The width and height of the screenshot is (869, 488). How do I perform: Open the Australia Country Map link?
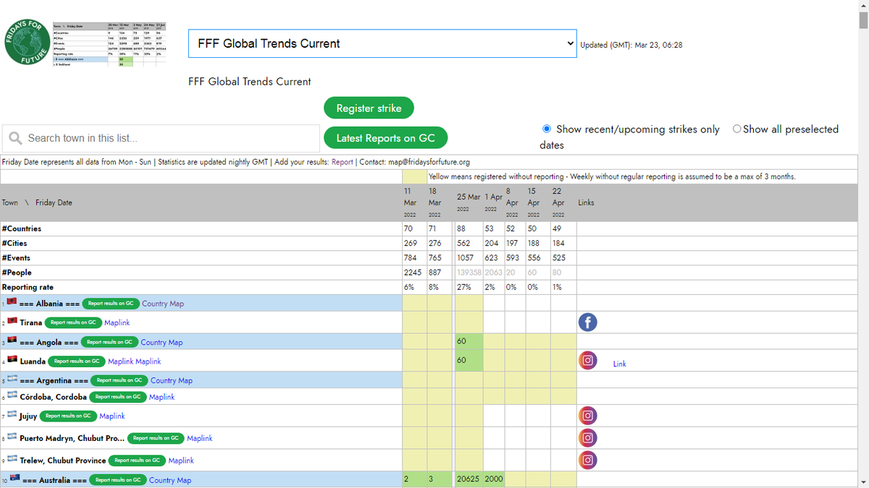[x=170, y=480]
